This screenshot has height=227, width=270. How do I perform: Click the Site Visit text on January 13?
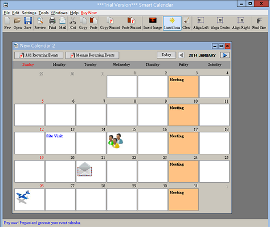tap(55, 136)
